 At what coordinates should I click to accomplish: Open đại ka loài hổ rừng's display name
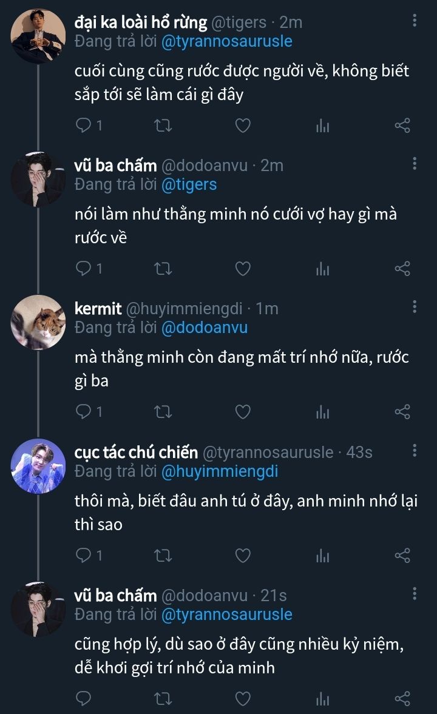click(x=140, y=22)
